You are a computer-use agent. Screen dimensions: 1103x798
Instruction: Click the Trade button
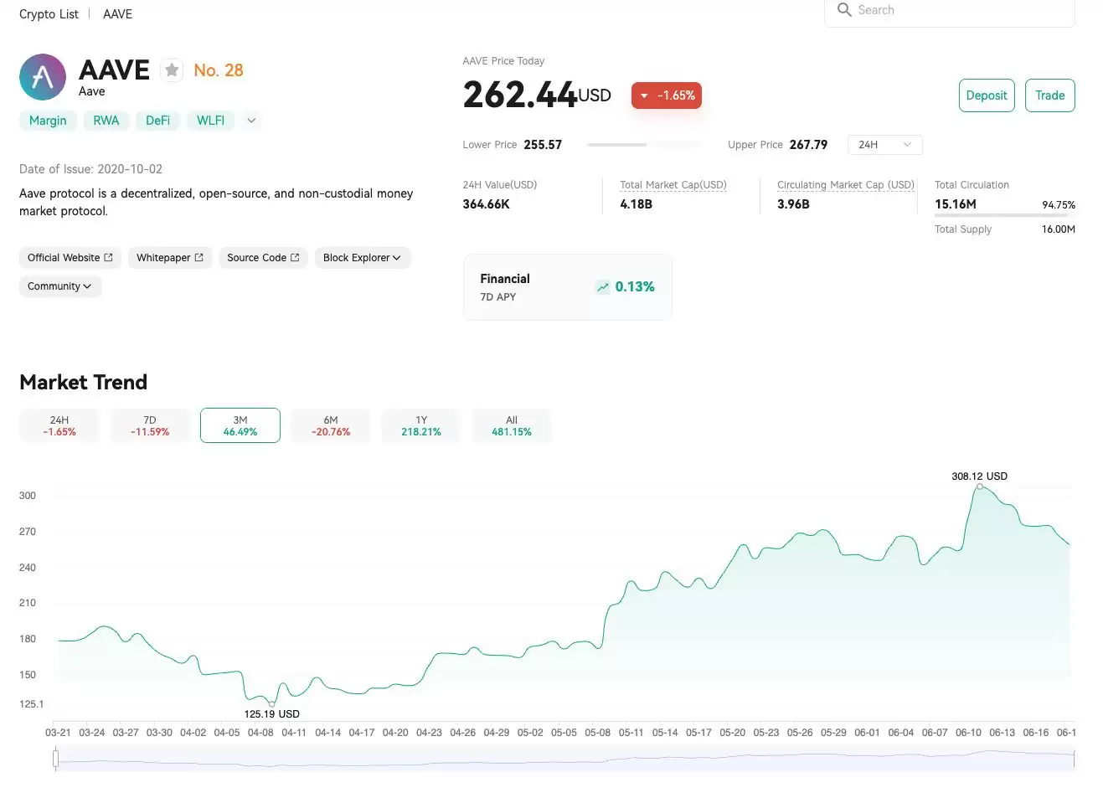click(1049, 95)
